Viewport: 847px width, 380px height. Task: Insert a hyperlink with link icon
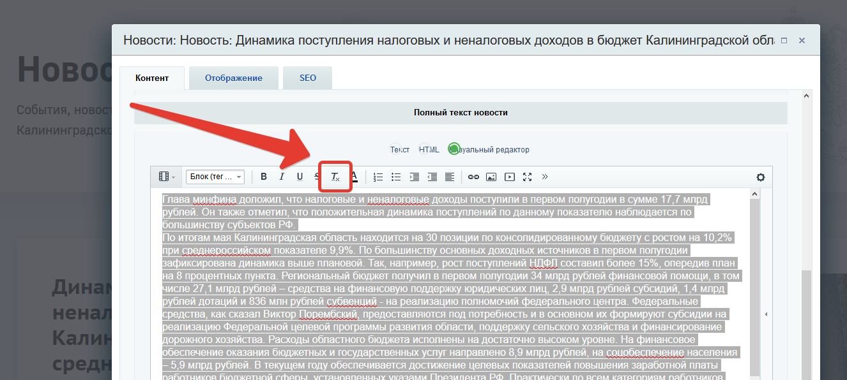pos(473,177)
